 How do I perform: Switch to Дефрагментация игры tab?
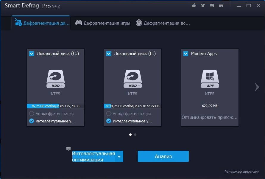pos(103,23)
